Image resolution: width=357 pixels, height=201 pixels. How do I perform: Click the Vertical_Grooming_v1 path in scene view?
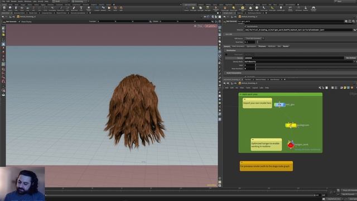28,17
